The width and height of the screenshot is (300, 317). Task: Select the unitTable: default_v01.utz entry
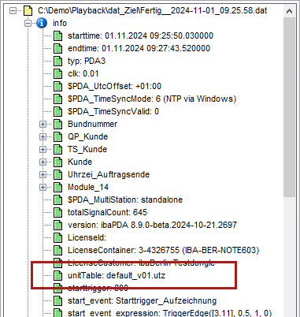tap(117, 275)
